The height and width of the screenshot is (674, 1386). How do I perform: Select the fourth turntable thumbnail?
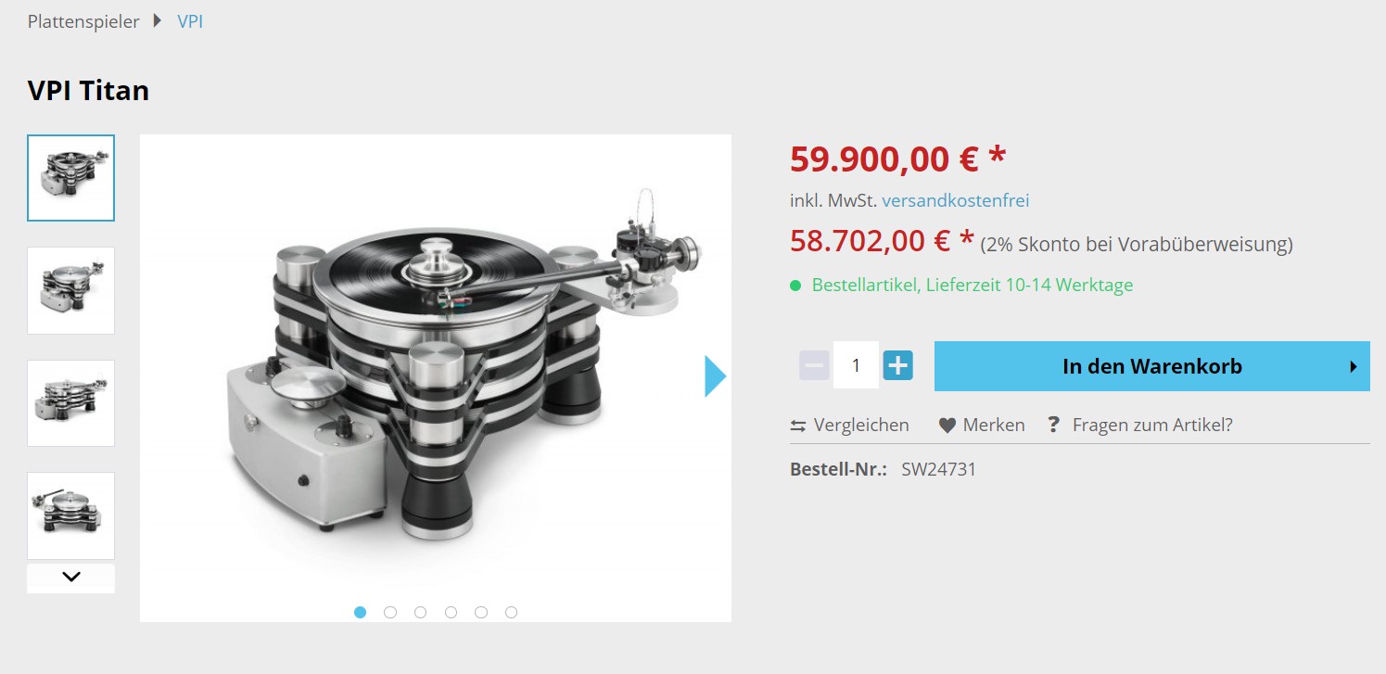point(71,515)
